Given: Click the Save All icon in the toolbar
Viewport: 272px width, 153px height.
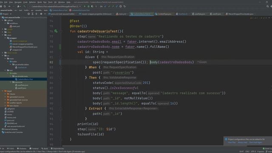Looking at the screenshot, I should [1, 6].
